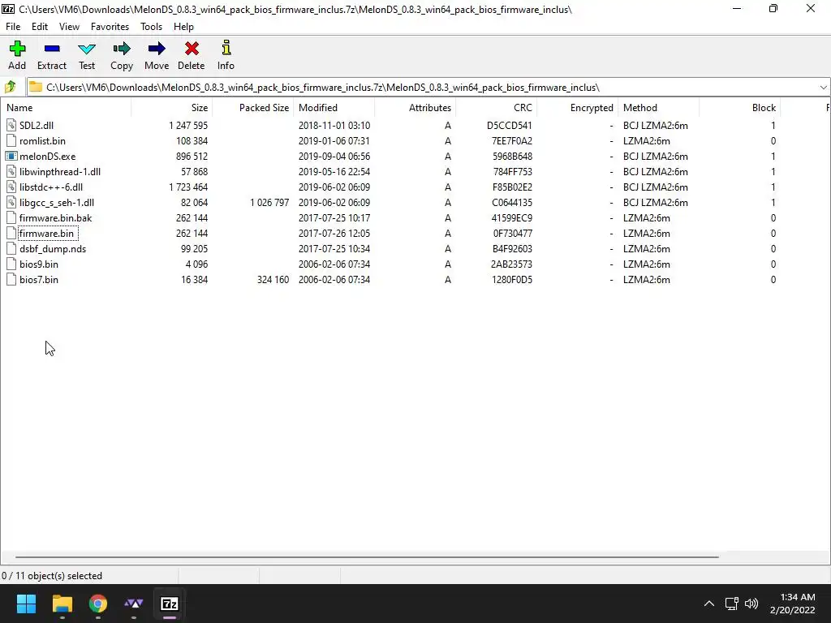Select the bios7.bin file icon

click(11, 279)
